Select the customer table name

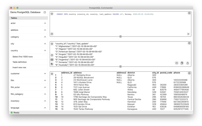pyautogui.click(x=15, y=74)
